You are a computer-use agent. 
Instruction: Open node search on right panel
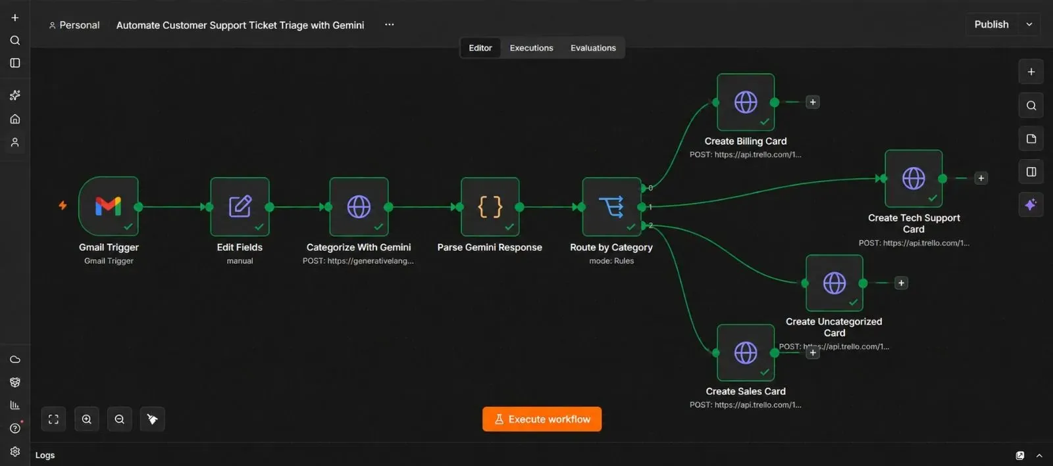pyautogui.click(x=1031, y=105)
